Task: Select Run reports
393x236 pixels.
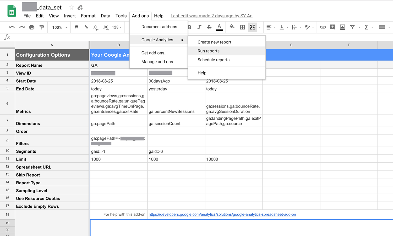Action: click(x=227, y=51)
